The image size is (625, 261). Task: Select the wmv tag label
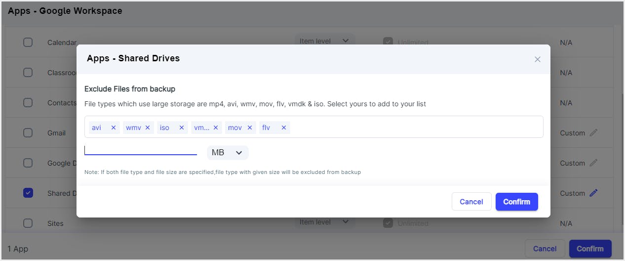click(x=133, y=128)
